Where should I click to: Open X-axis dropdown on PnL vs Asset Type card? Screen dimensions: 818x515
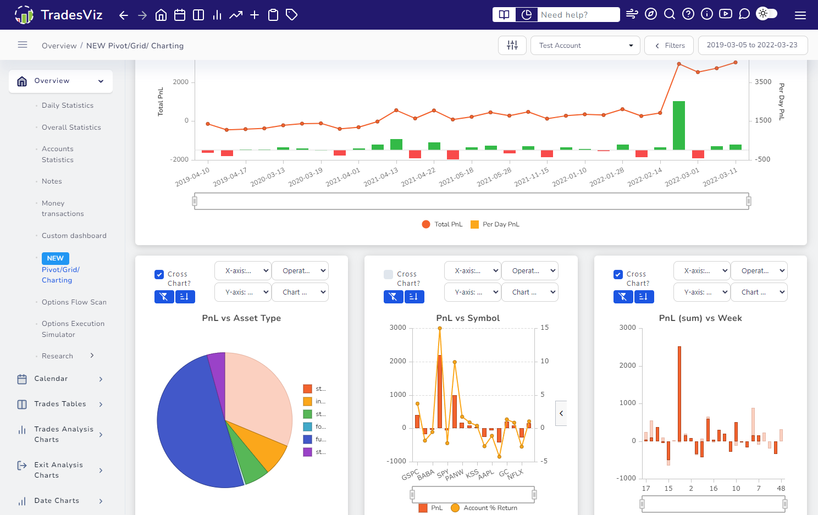pyautogui.click(x=243, y=271)
